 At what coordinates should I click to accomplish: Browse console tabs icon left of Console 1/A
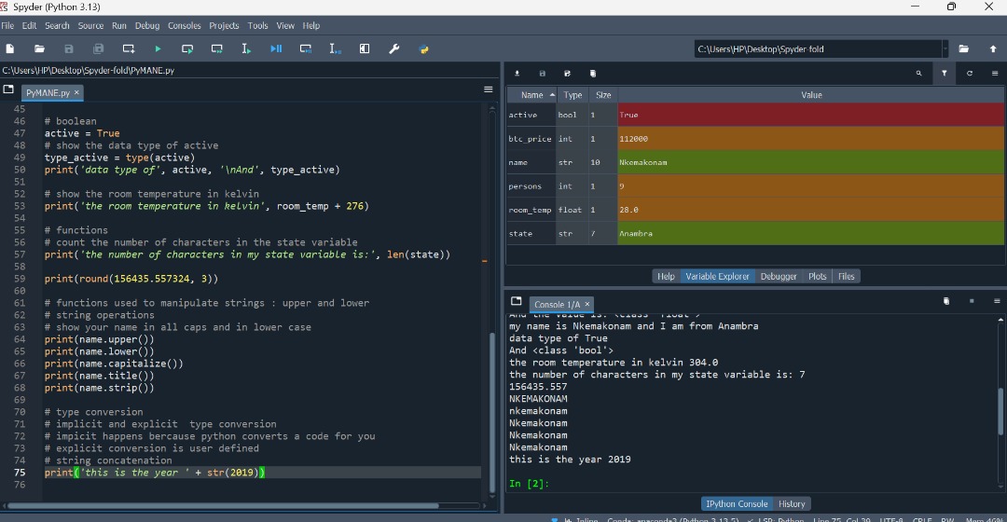(x=516, y=301)
